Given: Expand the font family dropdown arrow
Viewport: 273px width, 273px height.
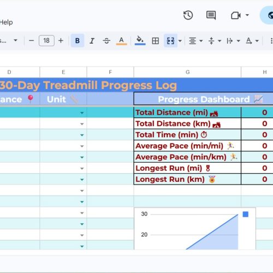Looking at the screenshot, I should coord(16,40).
